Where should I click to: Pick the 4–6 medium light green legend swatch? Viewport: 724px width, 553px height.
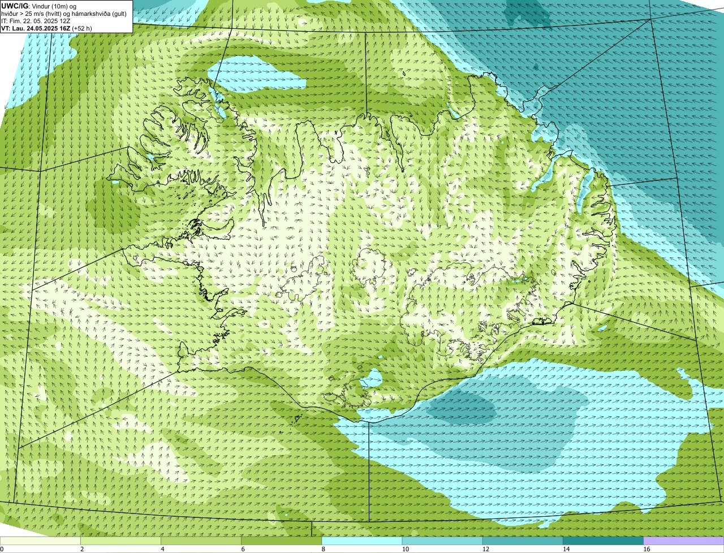[201, 541]
